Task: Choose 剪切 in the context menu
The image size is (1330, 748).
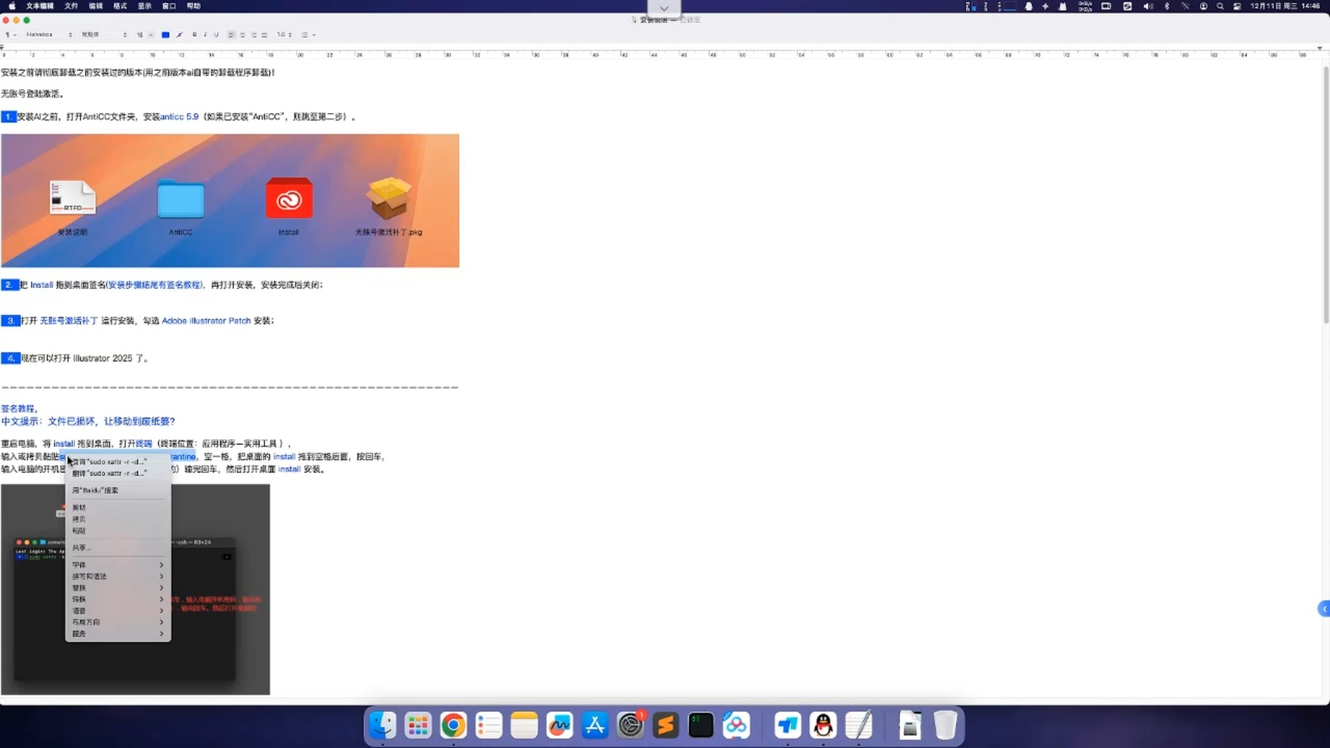Action: [x=118, y=508]
